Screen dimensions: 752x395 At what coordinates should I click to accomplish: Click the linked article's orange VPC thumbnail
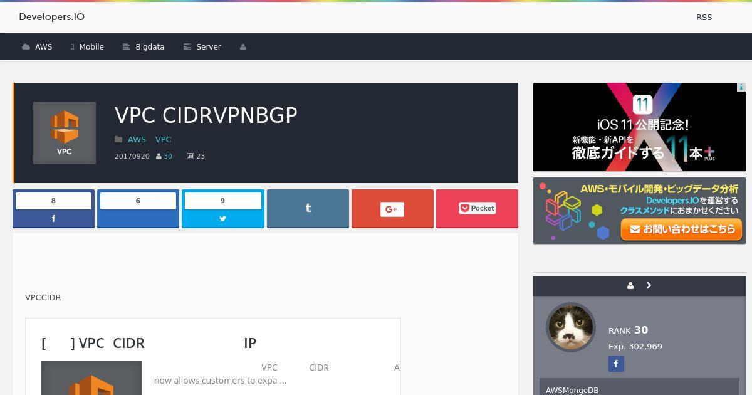(91, 378)
